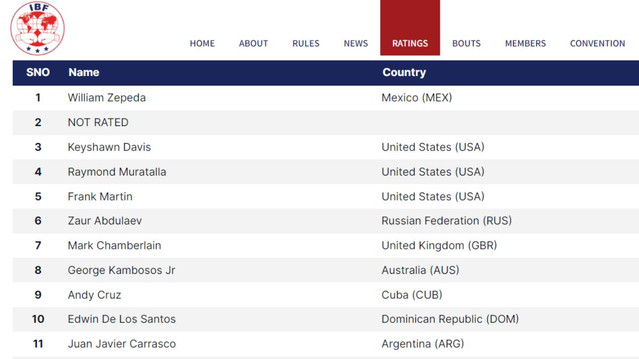Image resolution: width=639 pixels, height=359 pixels.
Task: Open the HOME menu item
Action: [202, 44]
